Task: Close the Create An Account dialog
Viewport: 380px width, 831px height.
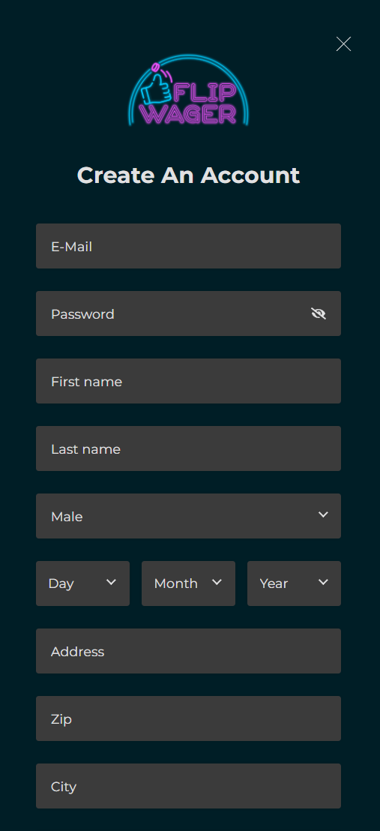Action: coord(343,44)
